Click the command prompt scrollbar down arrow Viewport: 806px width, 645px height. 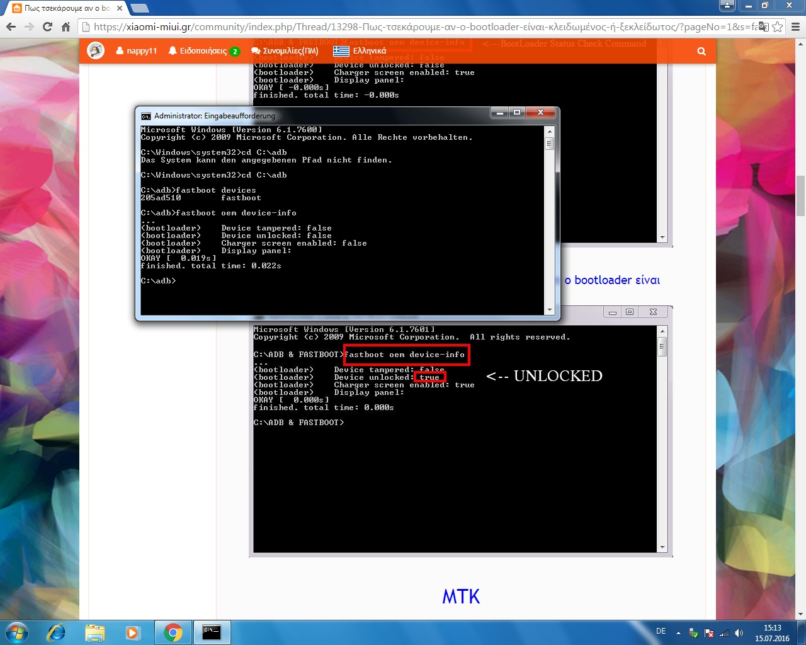550,310
